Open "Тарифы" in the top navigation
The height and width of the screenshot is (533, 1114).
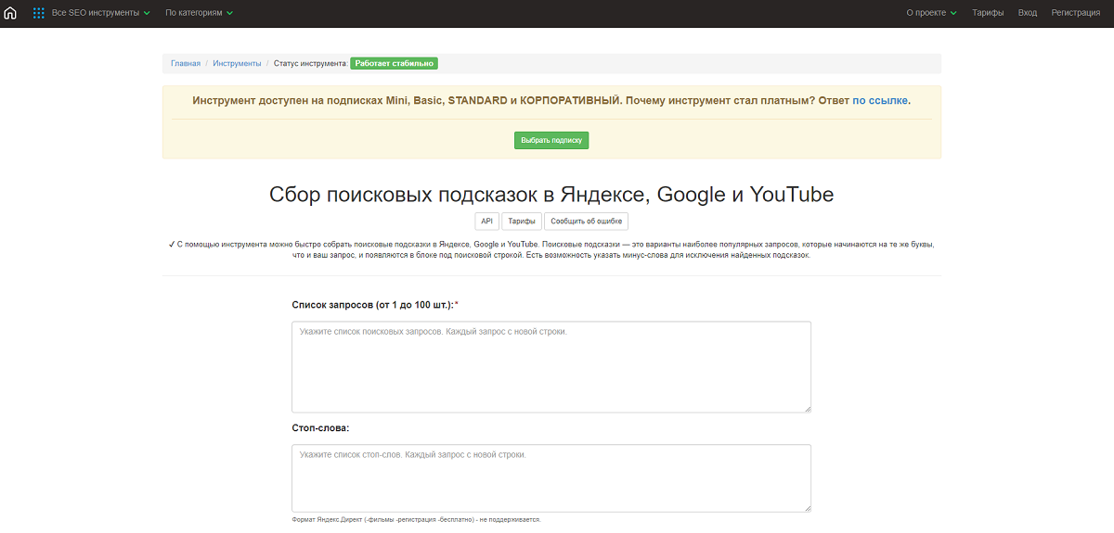click(988, 13)
